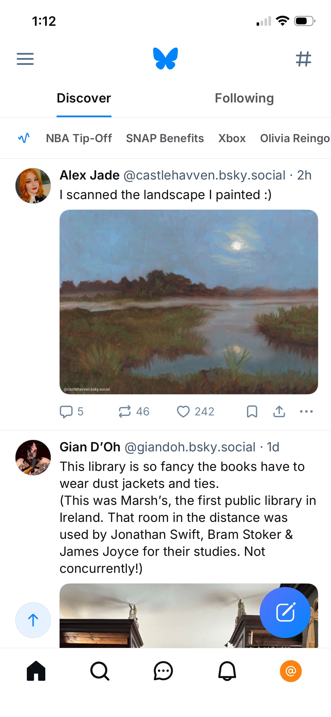Open Notifications bell in bottom bar
The image size is (331, 717).
tap(227, 671)
